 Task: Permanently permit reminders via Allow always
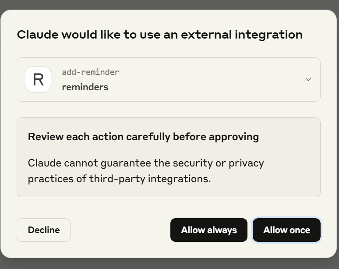click(x=209, y=230)
